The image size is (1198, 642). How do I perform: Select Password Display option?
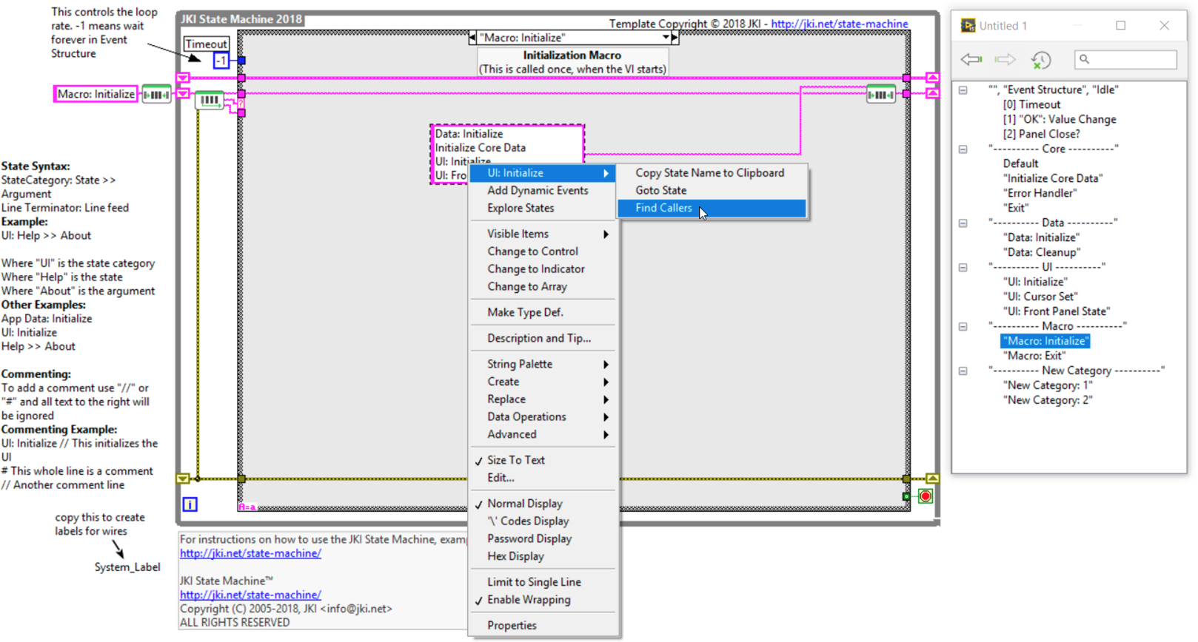pyautogui.click(x=543, y=539)
